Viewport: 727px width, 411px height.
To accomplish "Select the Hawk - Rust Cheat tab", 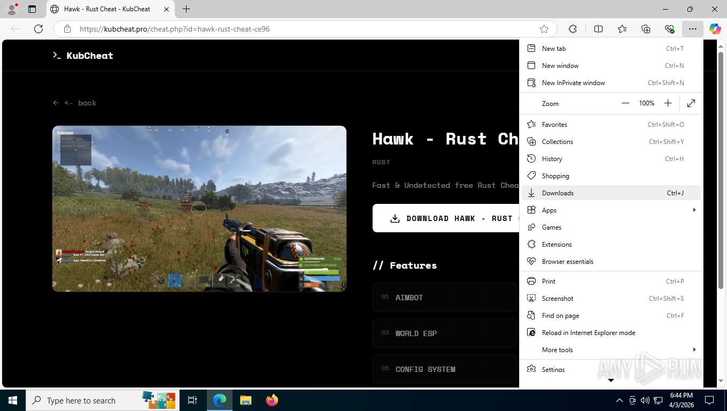I will click(110, 9).
